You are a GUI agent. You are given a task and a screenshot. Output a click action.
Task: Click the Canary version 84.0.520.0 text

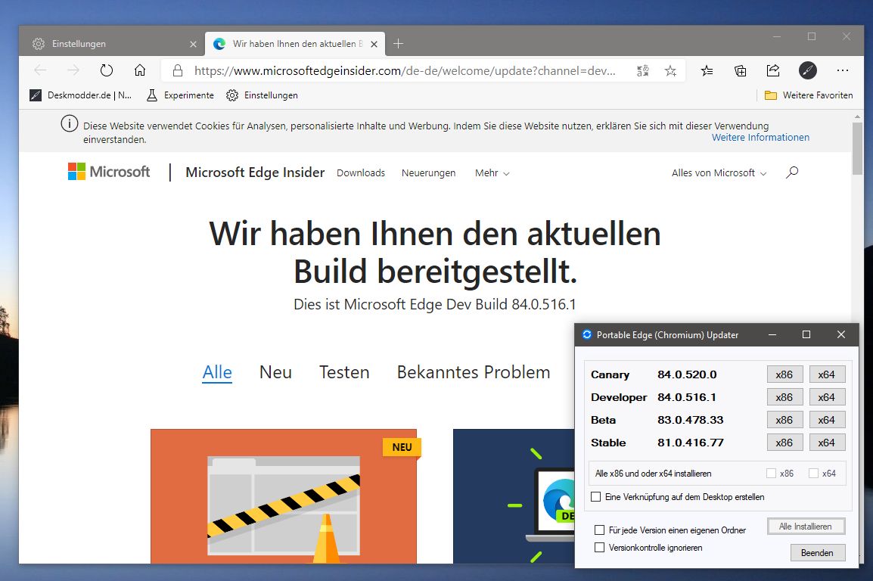click(687, 374)
